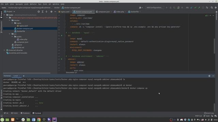The height and width of the screenshot is (122, 218).
Task: Toggle TODO tool window button
Action: point(14,113)
